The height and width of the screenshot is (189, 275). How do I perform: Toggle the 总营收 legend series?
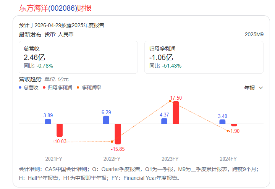click(x=29, y=88)
